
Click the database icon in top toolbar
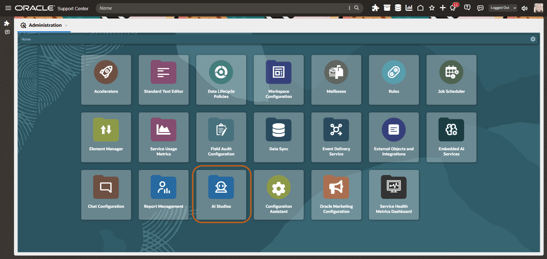(398, 8)
